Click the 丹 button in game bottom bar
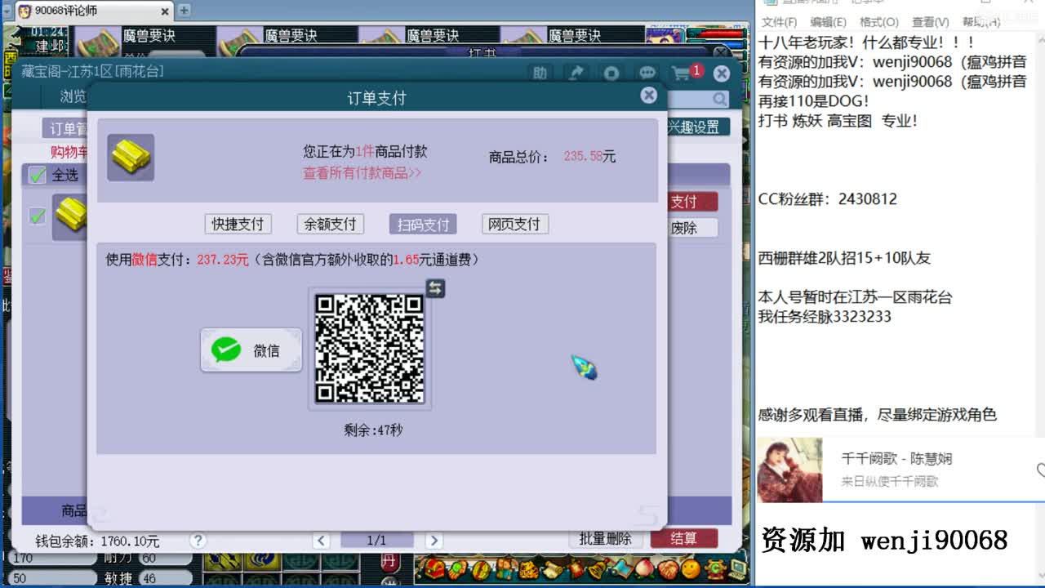The width and height of the screenshot is (1045, 588). 389,563
